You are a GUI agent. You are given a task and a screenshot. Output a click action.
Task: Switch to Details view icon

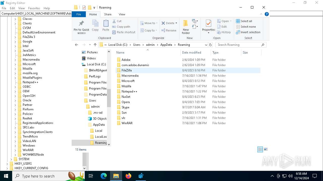260,149
